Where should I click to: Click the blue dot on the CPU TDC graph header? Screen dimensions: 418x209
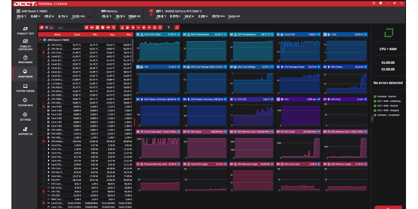click(x=272, y=99)
